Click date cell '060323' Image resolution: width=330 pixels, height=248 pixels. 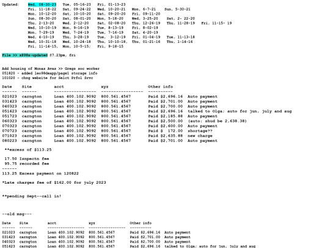point(9,121)
